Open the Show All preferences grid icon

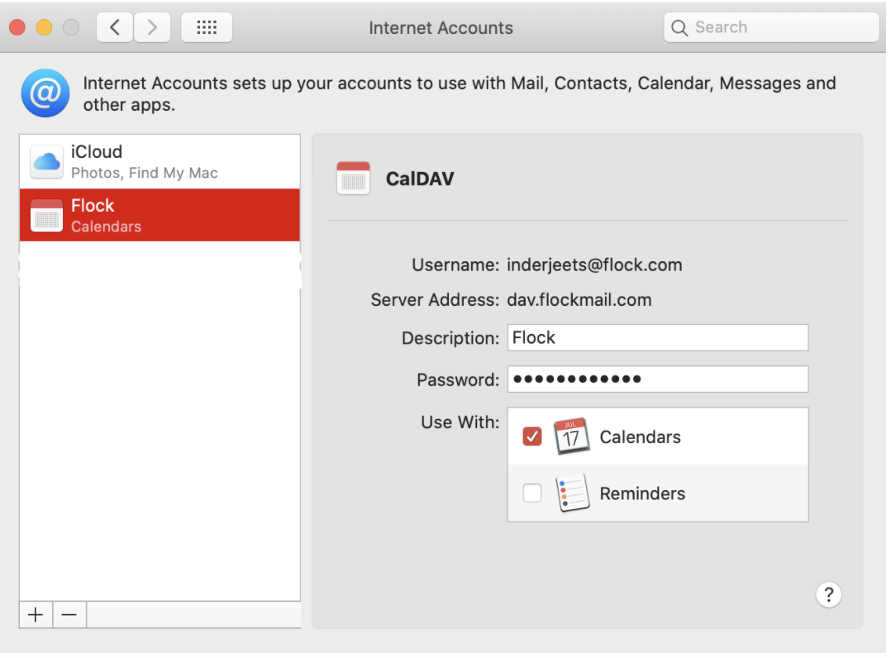point(207,26)
